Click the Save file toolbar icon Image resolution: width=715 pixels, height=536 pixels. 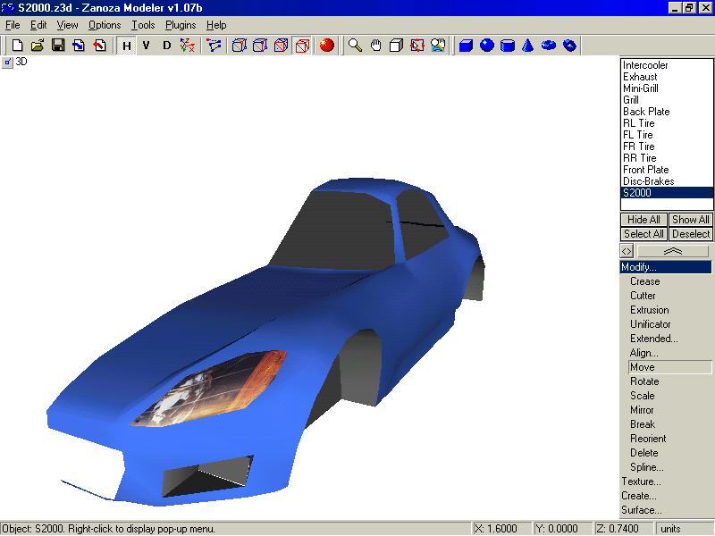click(58, 45)
